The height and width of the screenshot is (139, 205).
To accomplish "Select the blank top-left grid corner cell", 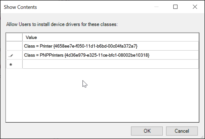I will point(14,37).
